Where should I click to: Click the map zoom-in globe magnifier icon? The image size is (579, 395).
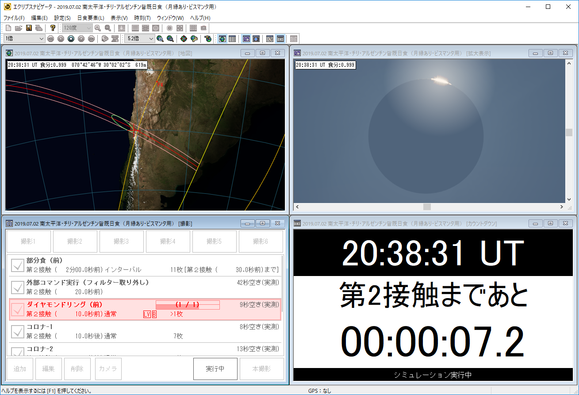(x=160, y=39)
